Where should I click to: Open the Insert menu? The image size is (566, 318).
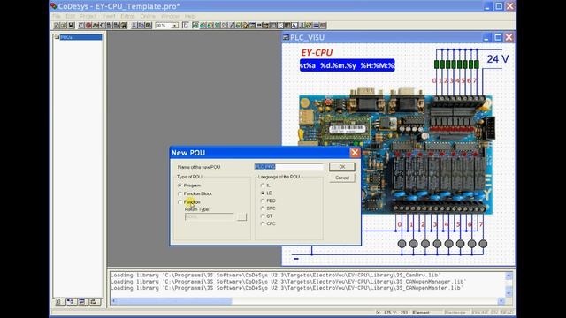click(108, 16)
